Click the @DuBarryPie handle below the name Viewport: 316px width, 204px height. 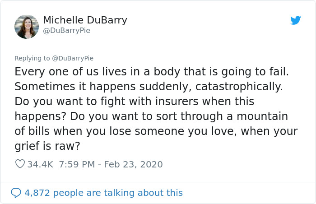coord(66,31)
